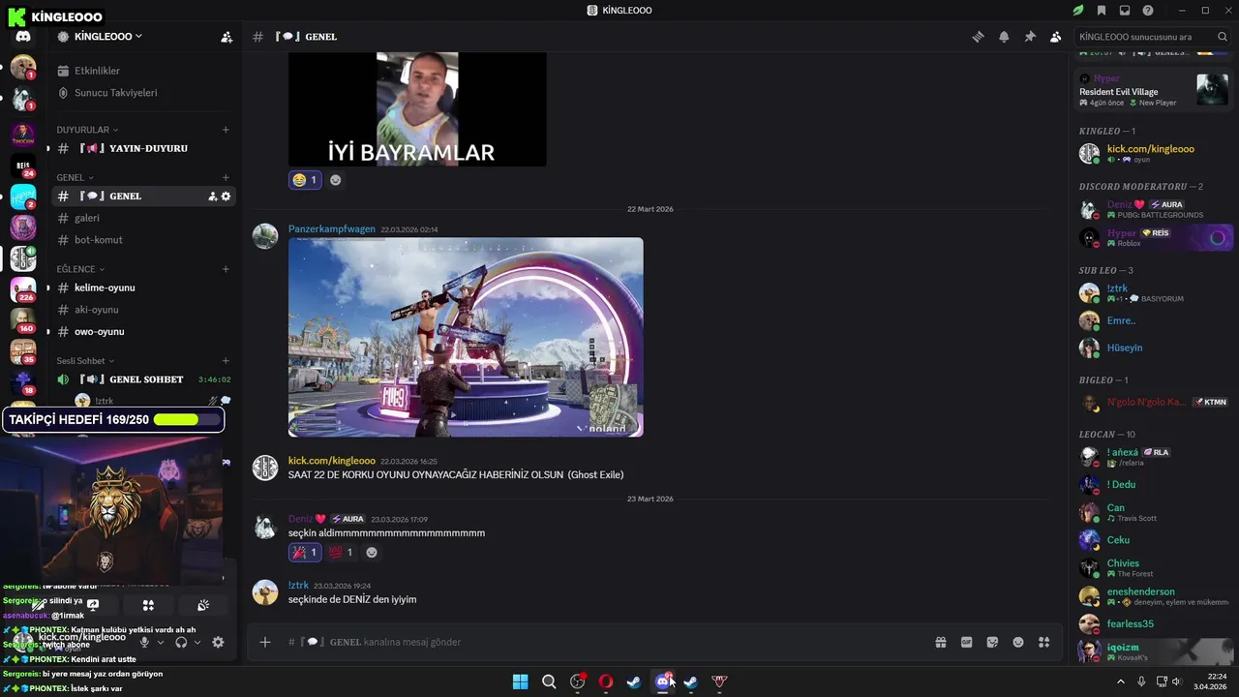Screen dimensions: 1239x697
Task: Add reaction button under İYİ BAYRAMLAR image
Action: (336, 179)
